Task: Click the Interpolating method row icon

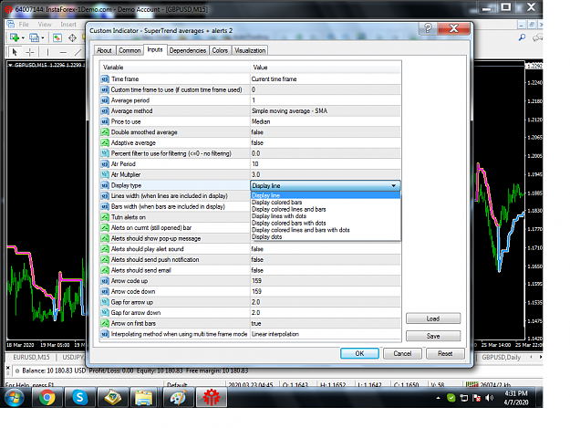Action: [x=105, y=334]
